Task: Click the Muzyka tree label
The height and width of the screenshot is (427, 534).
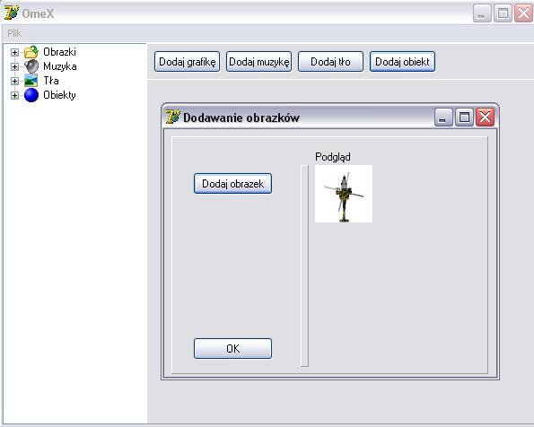Action: [60, 66]
